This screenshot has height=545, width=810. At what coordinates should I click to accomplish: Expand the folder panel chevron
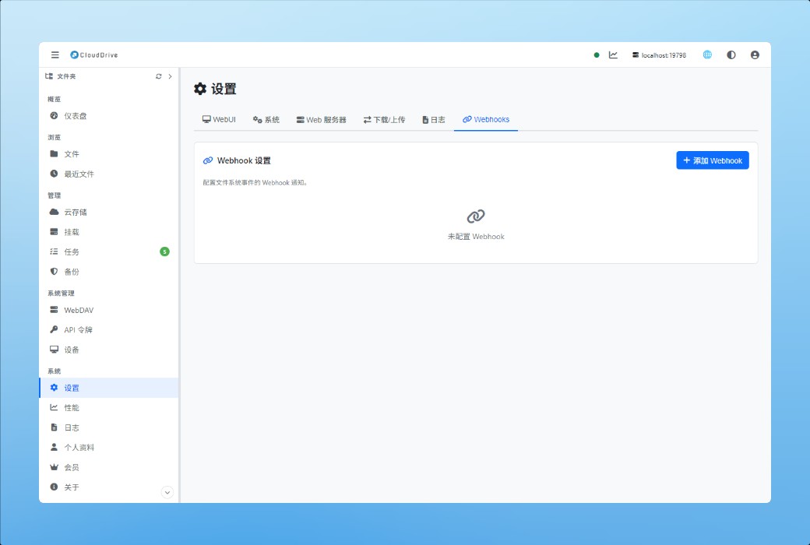point(170,76)
